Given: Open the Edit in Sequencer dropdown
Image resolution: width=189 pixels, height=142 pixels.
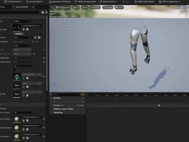Looking at the screenshot, I should pyautogui.click(x=170, y=2).
